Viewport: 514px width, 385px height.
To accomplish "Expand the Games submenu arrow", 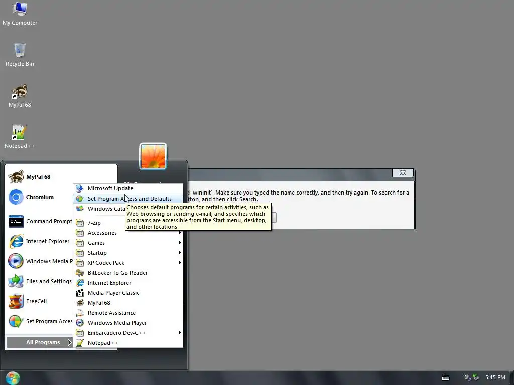I will point(180,243).
